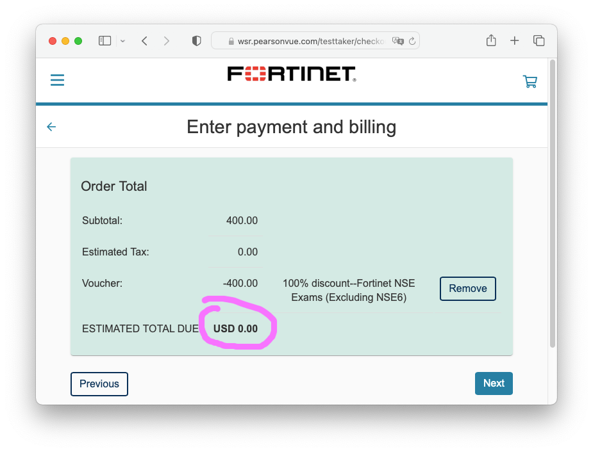
Task: Show the tab overview
Action: click(539, 41)
